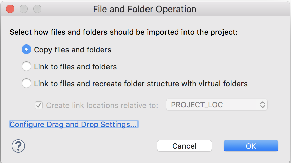Open the help question mark icon
This screenshot has width=291, height=163.
tap(18, 146)
